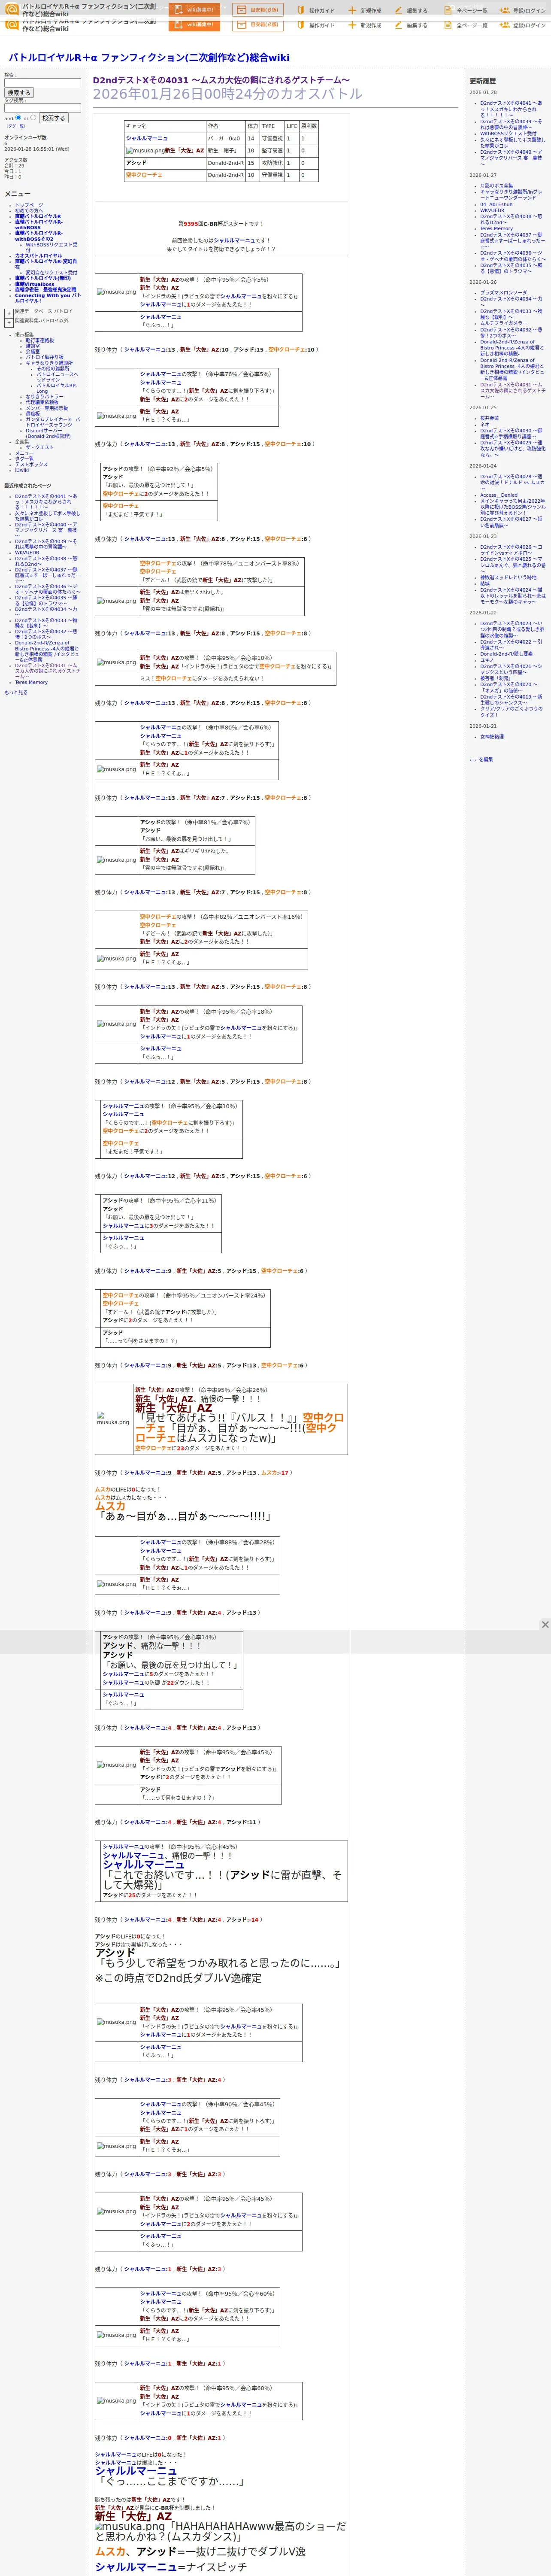Image resolution: width=551 pixels, height=2576 pixels.
Task: Open ムルチプライガメラー history link
Action: pos(503,323)
